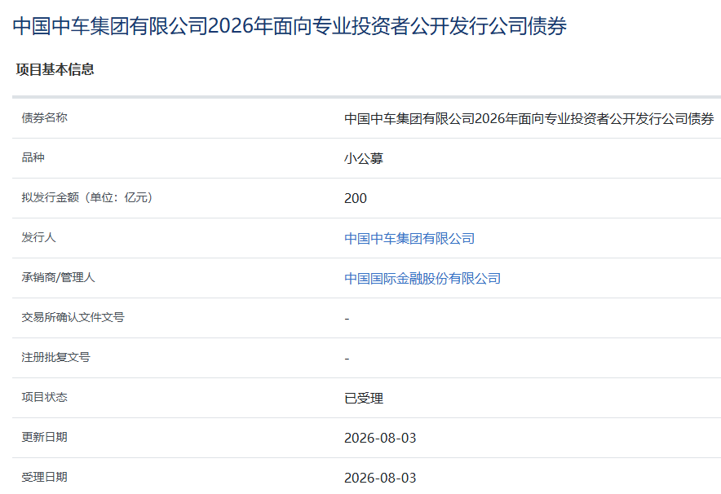Click the 注册批复文号 label

(x=56, y=358)
